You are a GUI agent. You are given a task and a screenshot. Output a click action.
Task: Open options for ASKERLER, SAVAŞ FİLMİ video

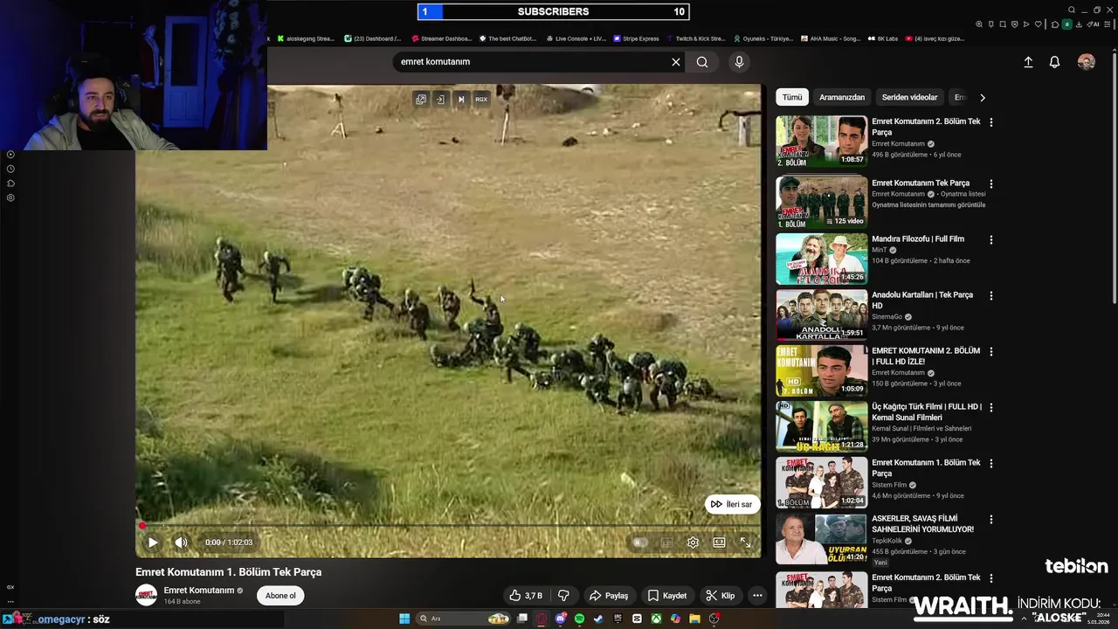coord(990,519)
